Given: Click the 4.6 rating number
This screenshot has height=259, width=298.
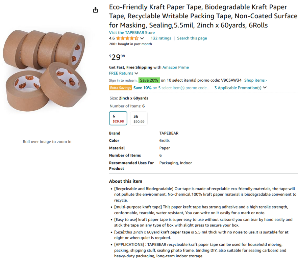Looking at the screenshot, I should point(112,38).
